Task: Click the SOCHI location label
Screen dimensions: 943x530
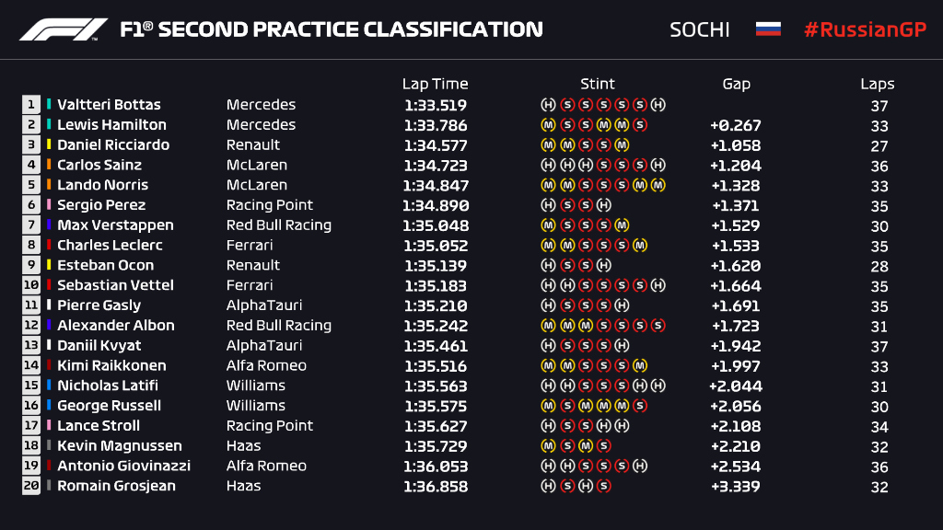Action: pyautogui.click(x=700, y=29)
